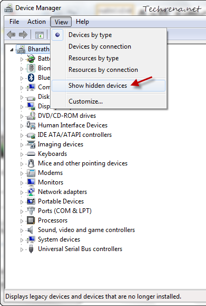Expand the Keyboards node

pos(22,154)
